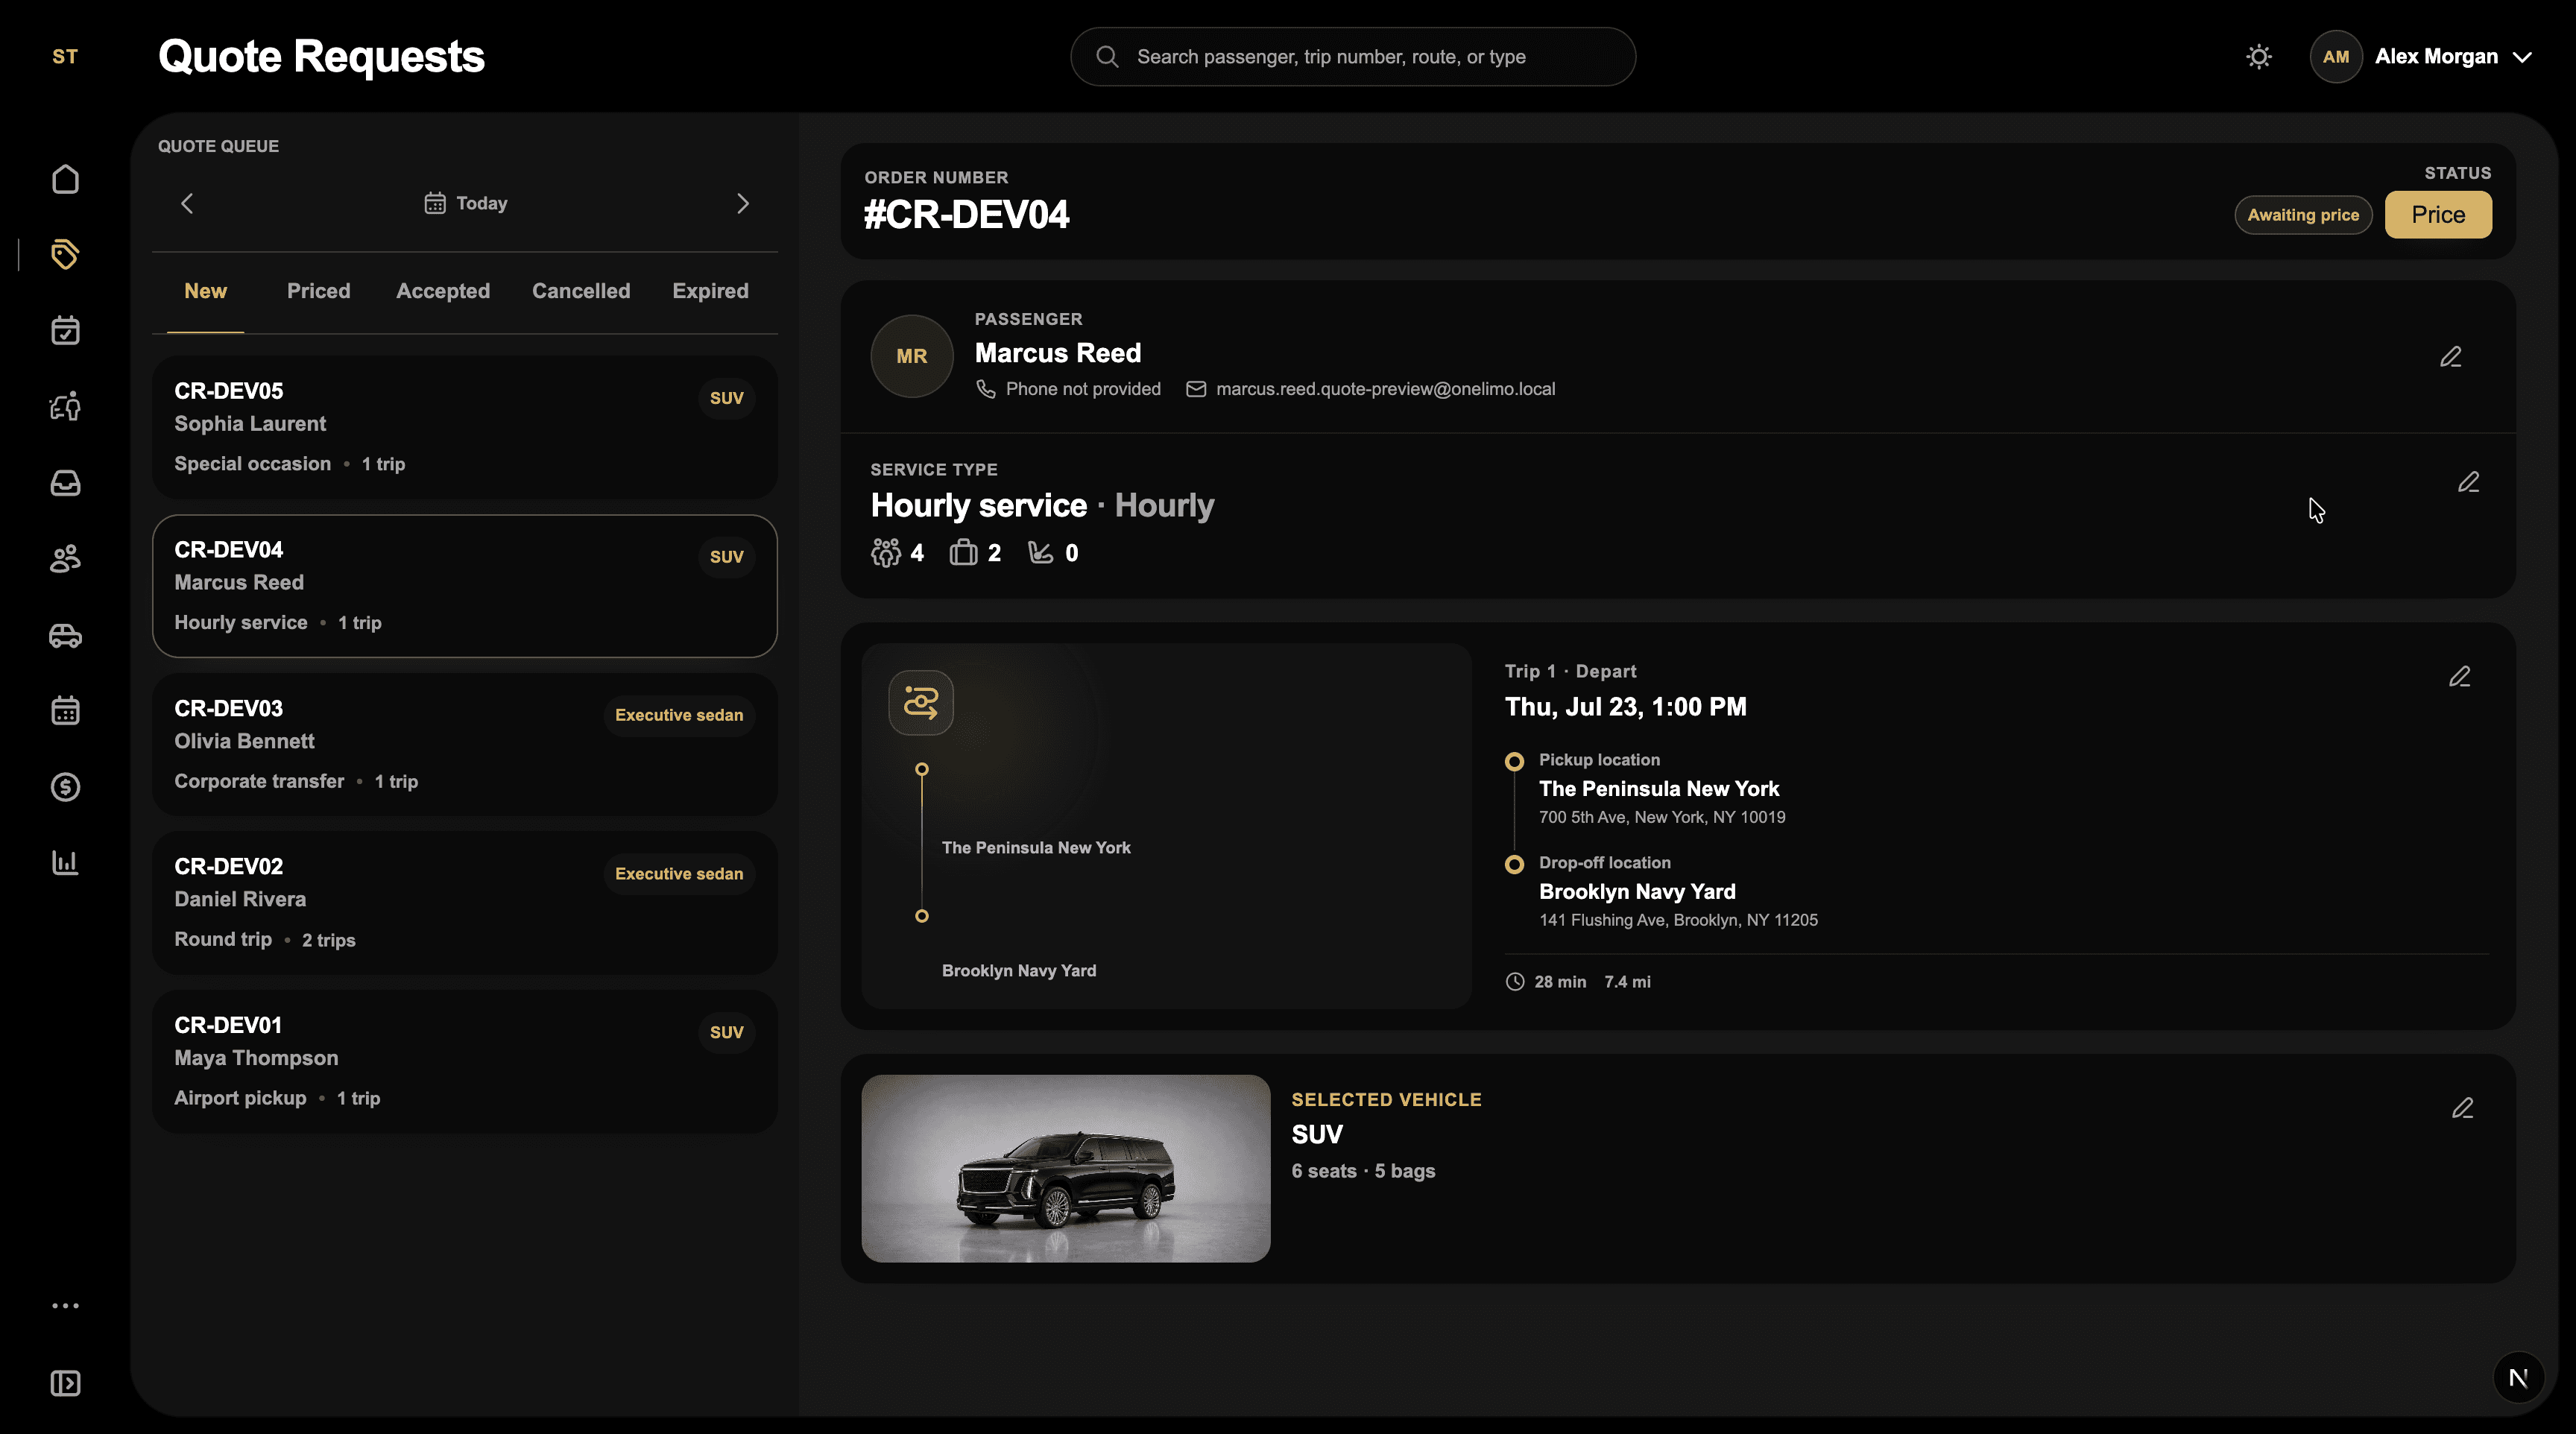
Task: Open the reports bar-chart sidebar icon
Action: pyautogui.click(x=65, y=863)
